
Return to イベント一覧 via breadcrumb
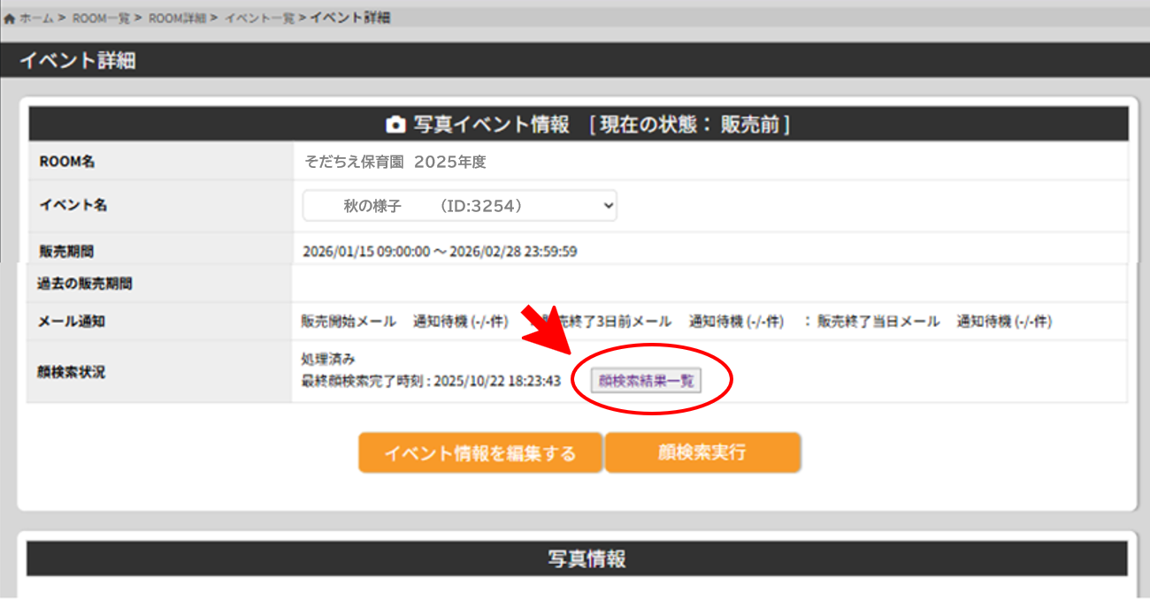pos(259,19)
